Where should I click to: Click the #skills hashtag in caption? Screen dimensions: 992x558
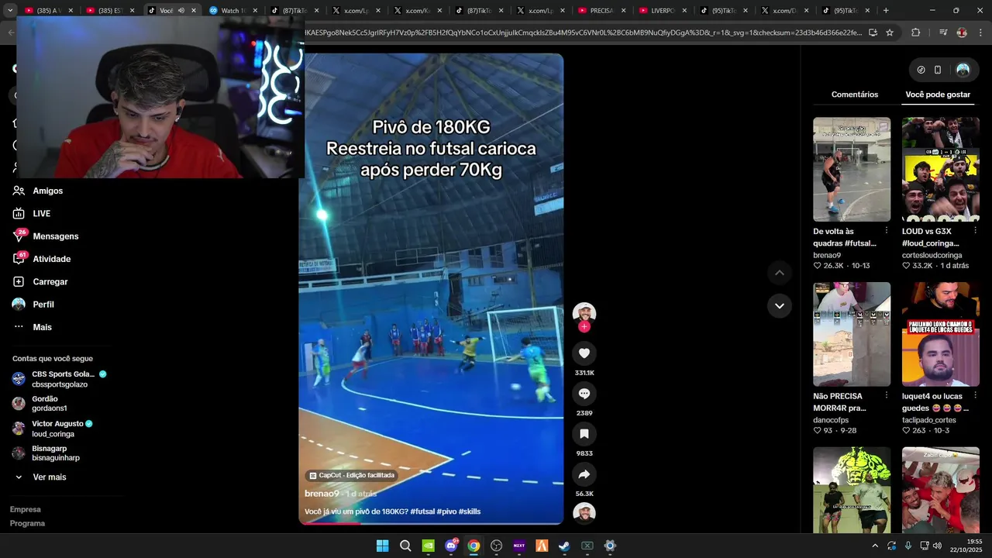click(x=470, y=511)
